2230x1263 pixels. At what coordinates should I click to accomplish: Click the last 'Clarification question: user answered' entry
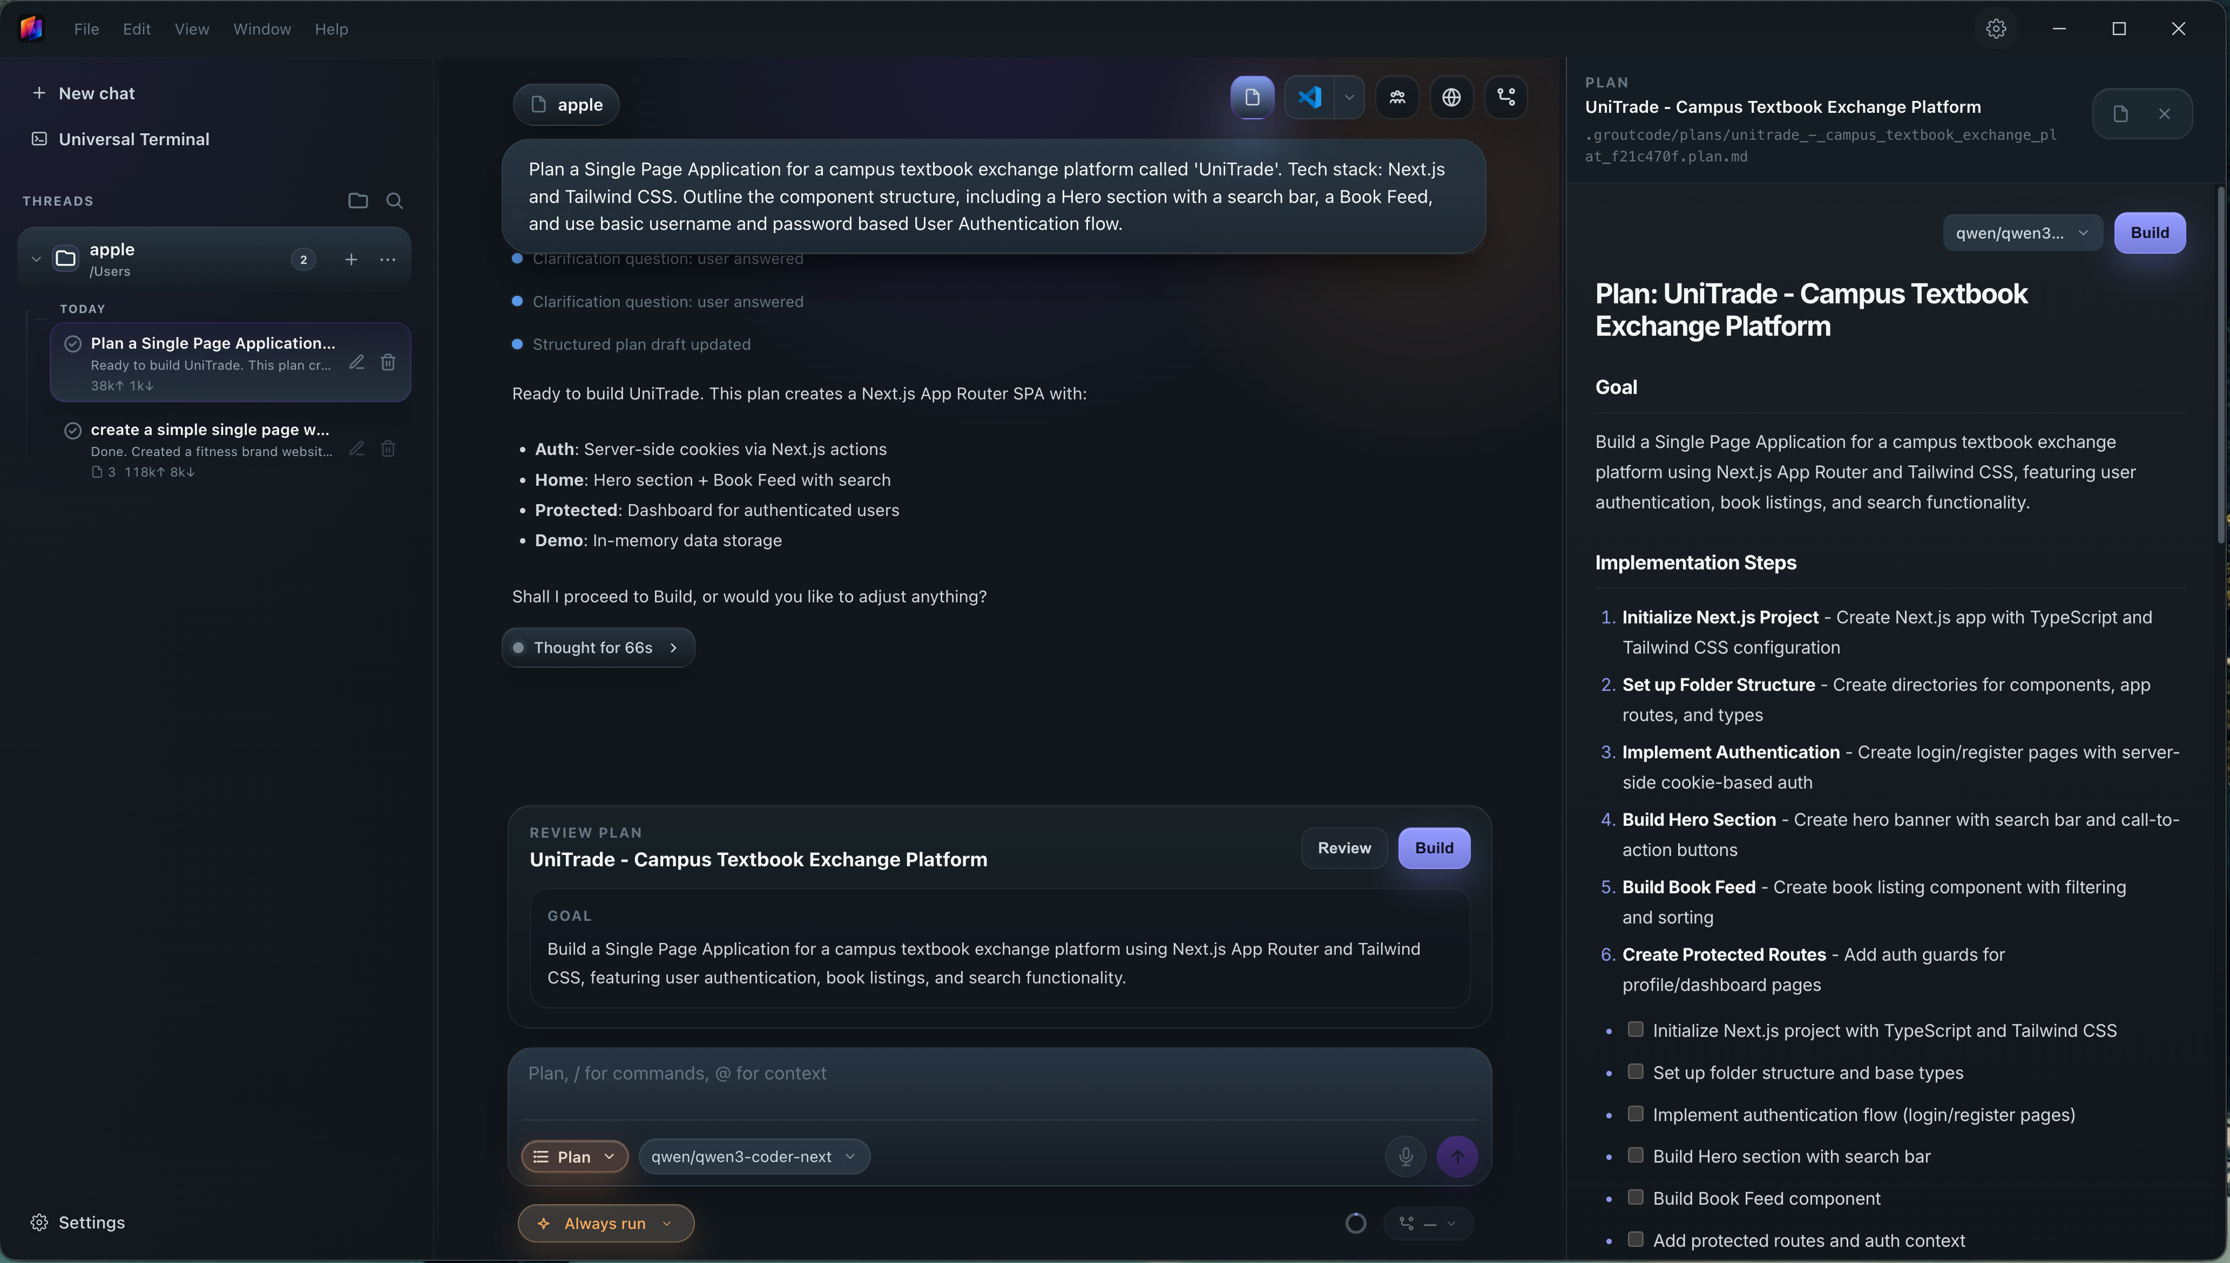[x=667, y=302]
